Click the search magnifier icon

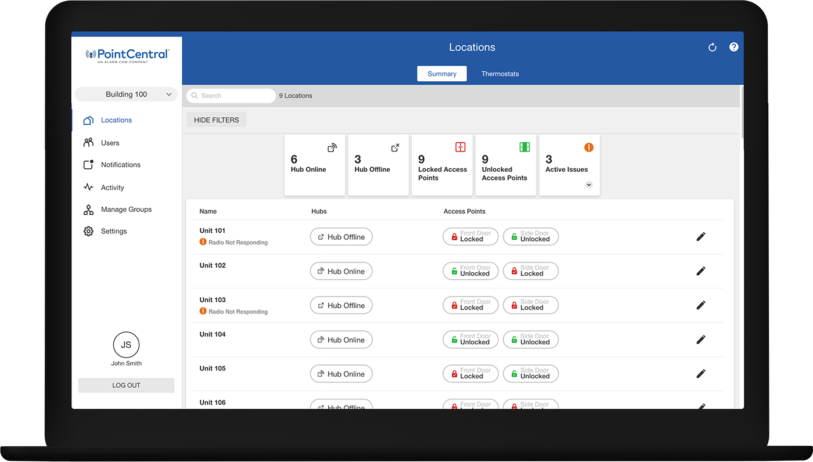coord(195,96)
